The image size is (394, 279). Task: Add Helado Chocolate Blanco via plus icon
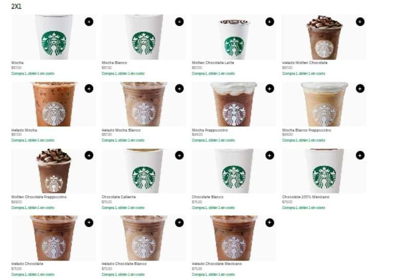(179, 223)
